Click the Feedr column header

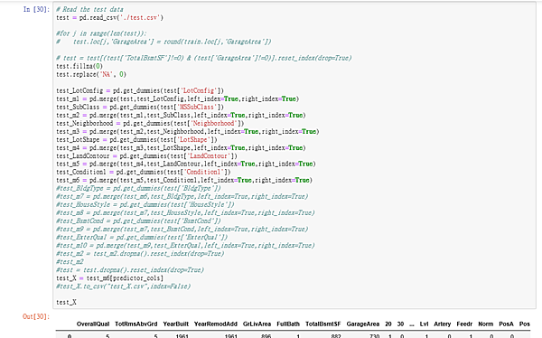tap(464, 324)
